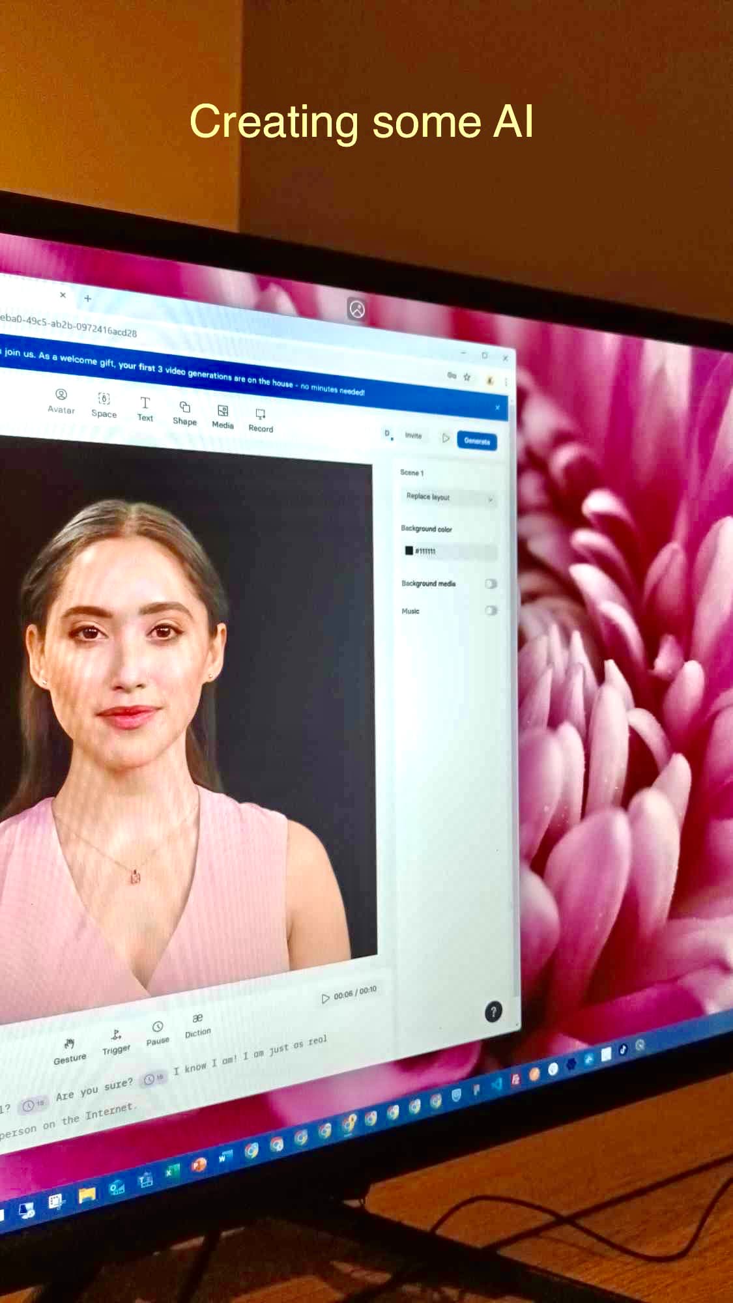Turn on the Music toggle
Image resolution: width=733 pixels, height=1303 pixels.
click(491, 610)
